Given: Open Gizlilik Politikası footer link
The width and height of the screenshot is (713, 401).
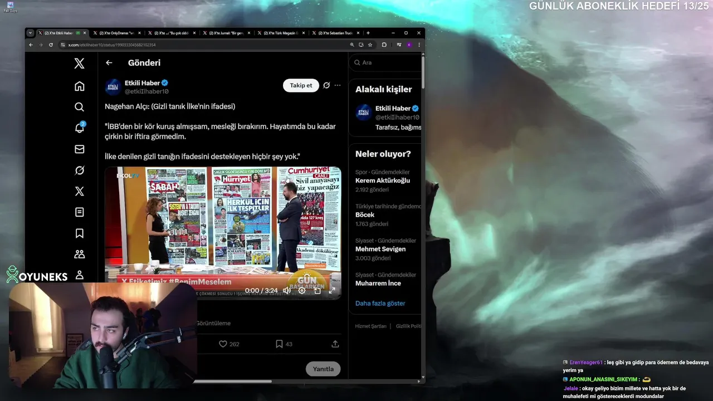Looking at the screenshot, I should (408, 326).
